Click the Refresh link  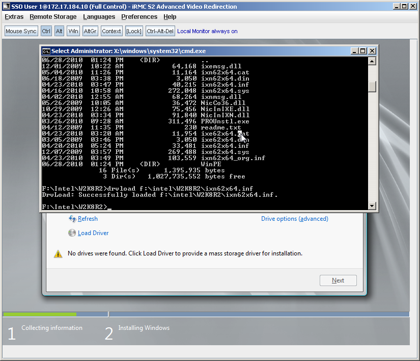pyautogui.click(x=88, y=219)
